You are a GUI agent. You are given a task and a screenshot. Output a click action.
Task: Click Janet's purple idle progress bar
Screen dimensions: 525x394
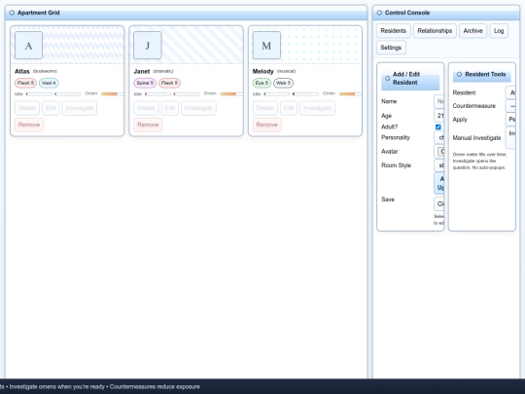pyautogui.click(x=158, y=94)
